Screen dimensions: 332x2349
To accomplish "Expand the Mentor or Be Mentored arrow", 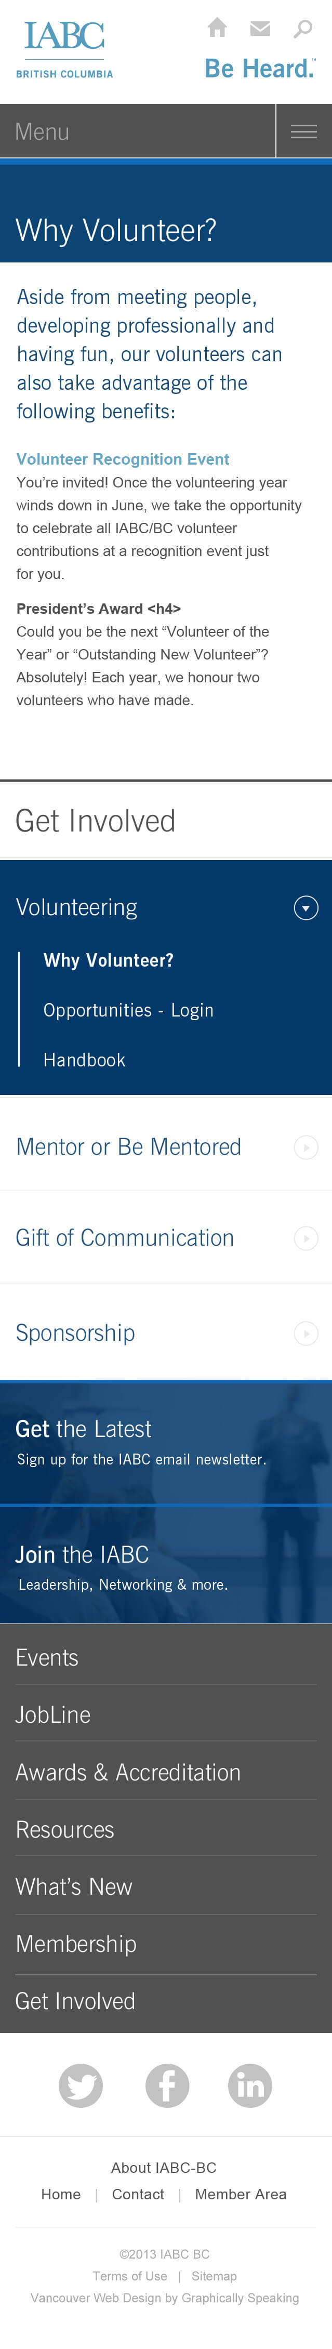I will 307,1146.
